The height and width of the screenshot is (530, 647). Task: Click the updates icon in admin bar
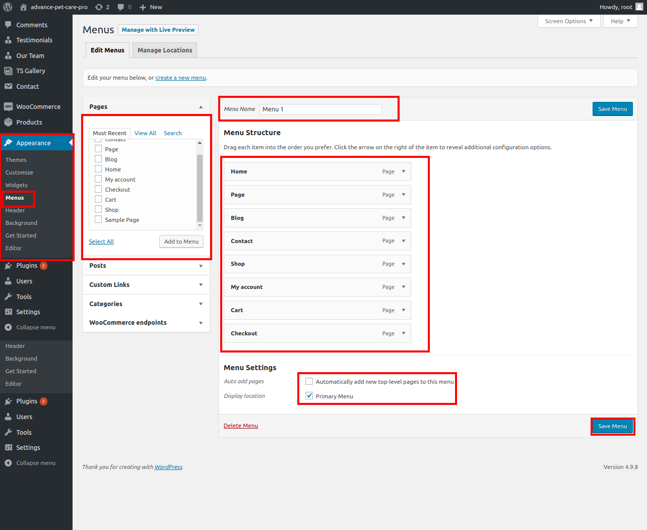[99, 7]
